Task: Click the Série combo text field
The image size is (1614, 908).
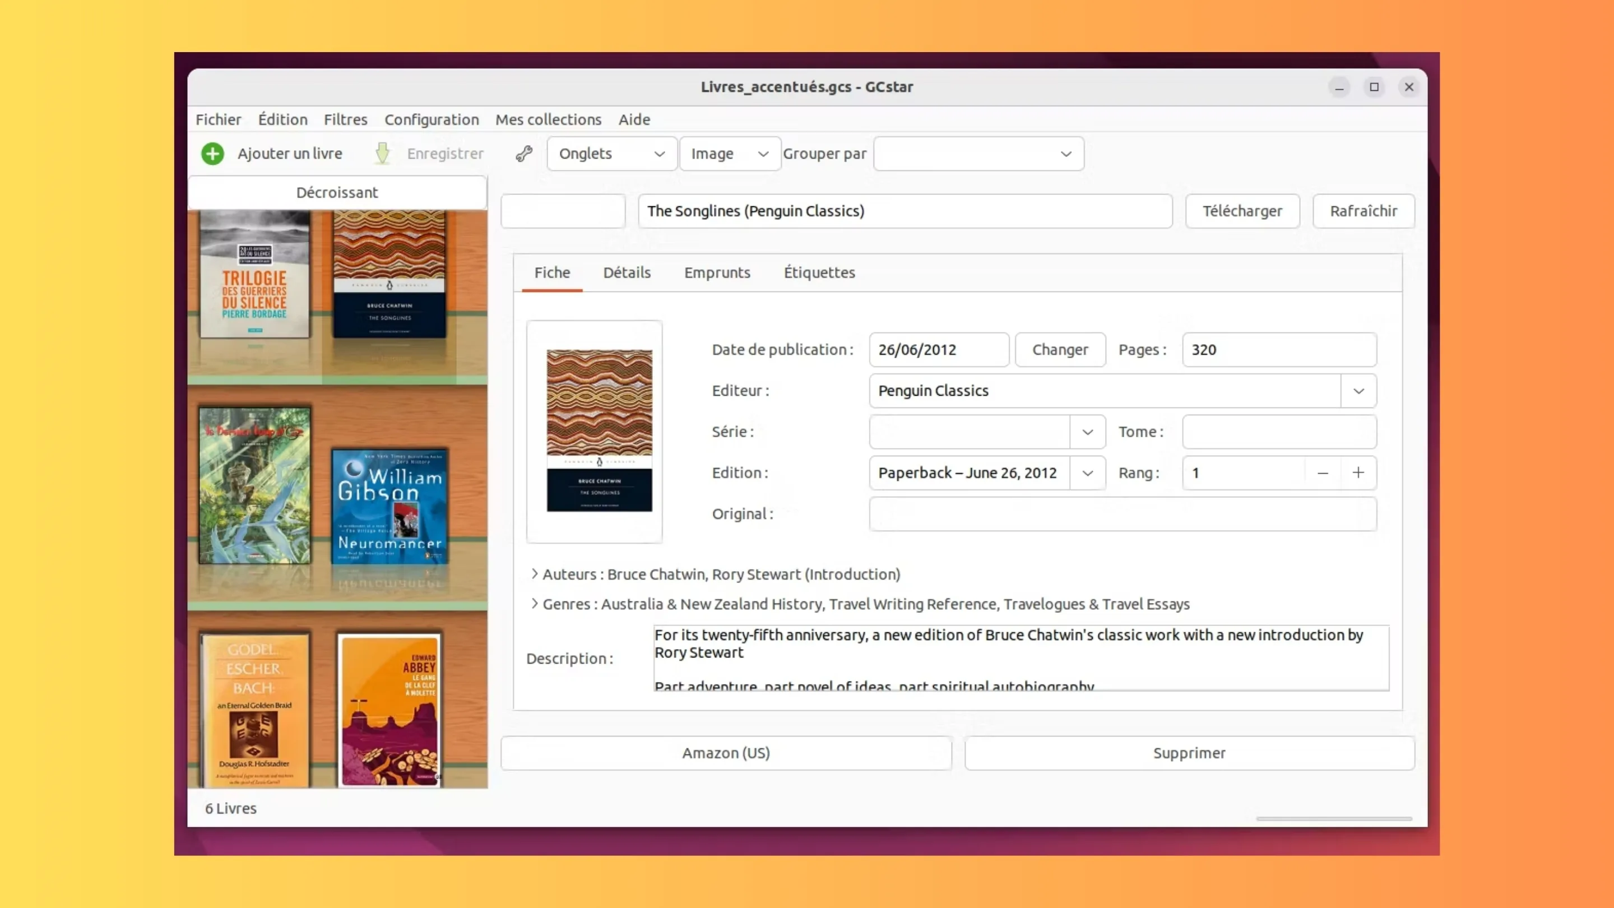Action: [x=970, y=432]
